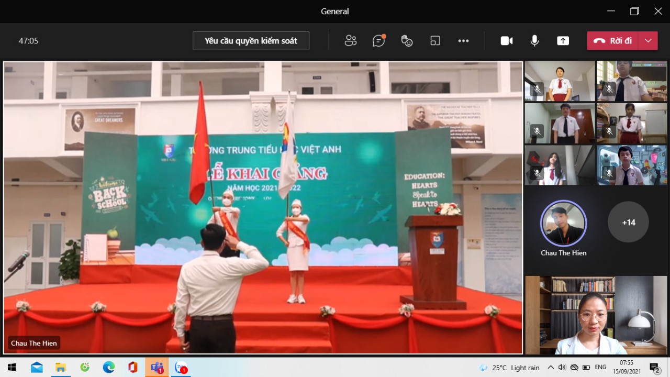Image resolution: width=670 pixels, height=377 pixels.
Task: Click muted mic icon on colorful-room participant
Action: coord(608,173)
